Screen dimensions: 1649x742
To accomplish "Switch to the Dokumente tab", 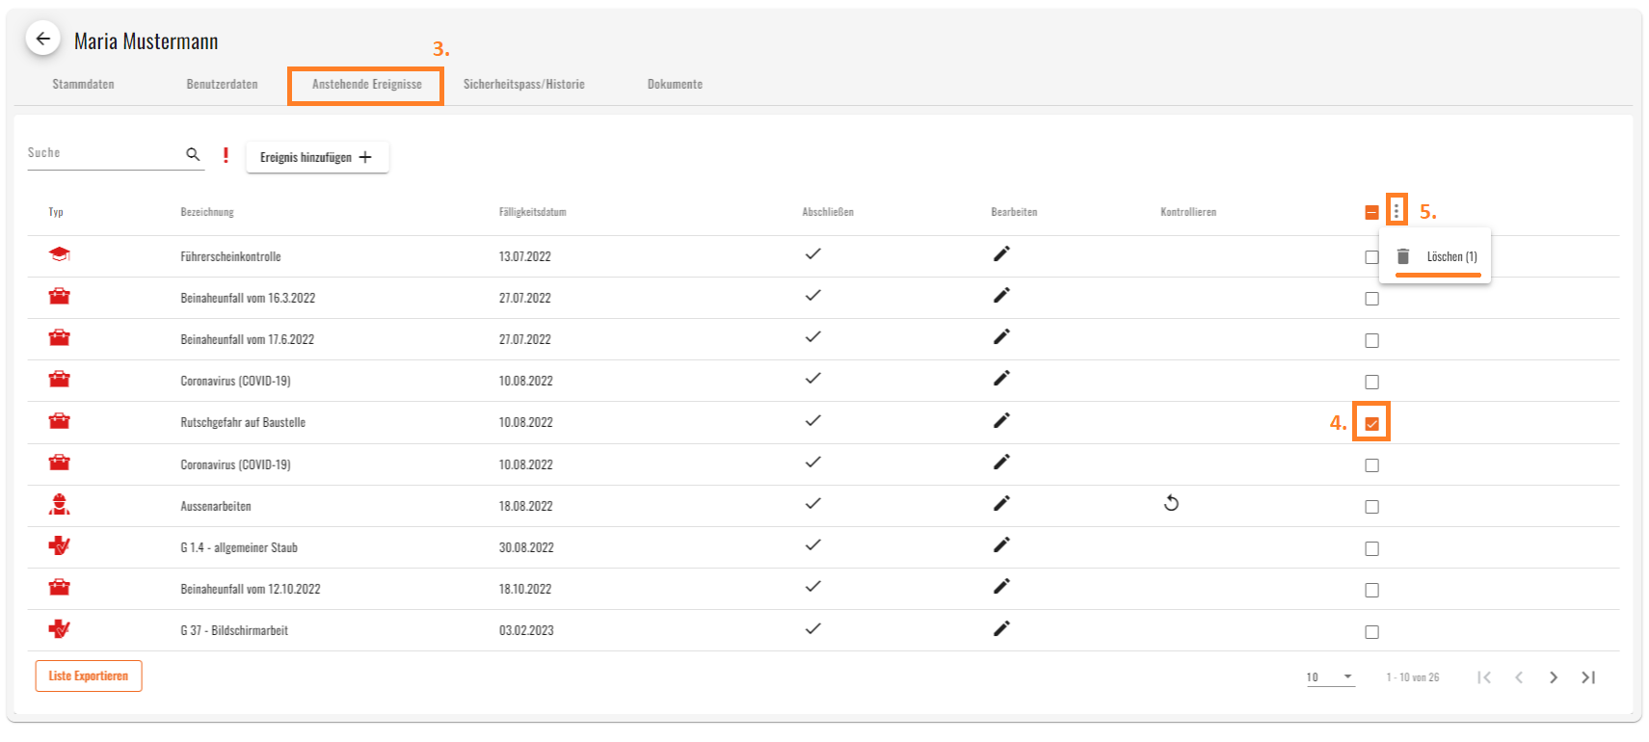I will click(675, 85).
